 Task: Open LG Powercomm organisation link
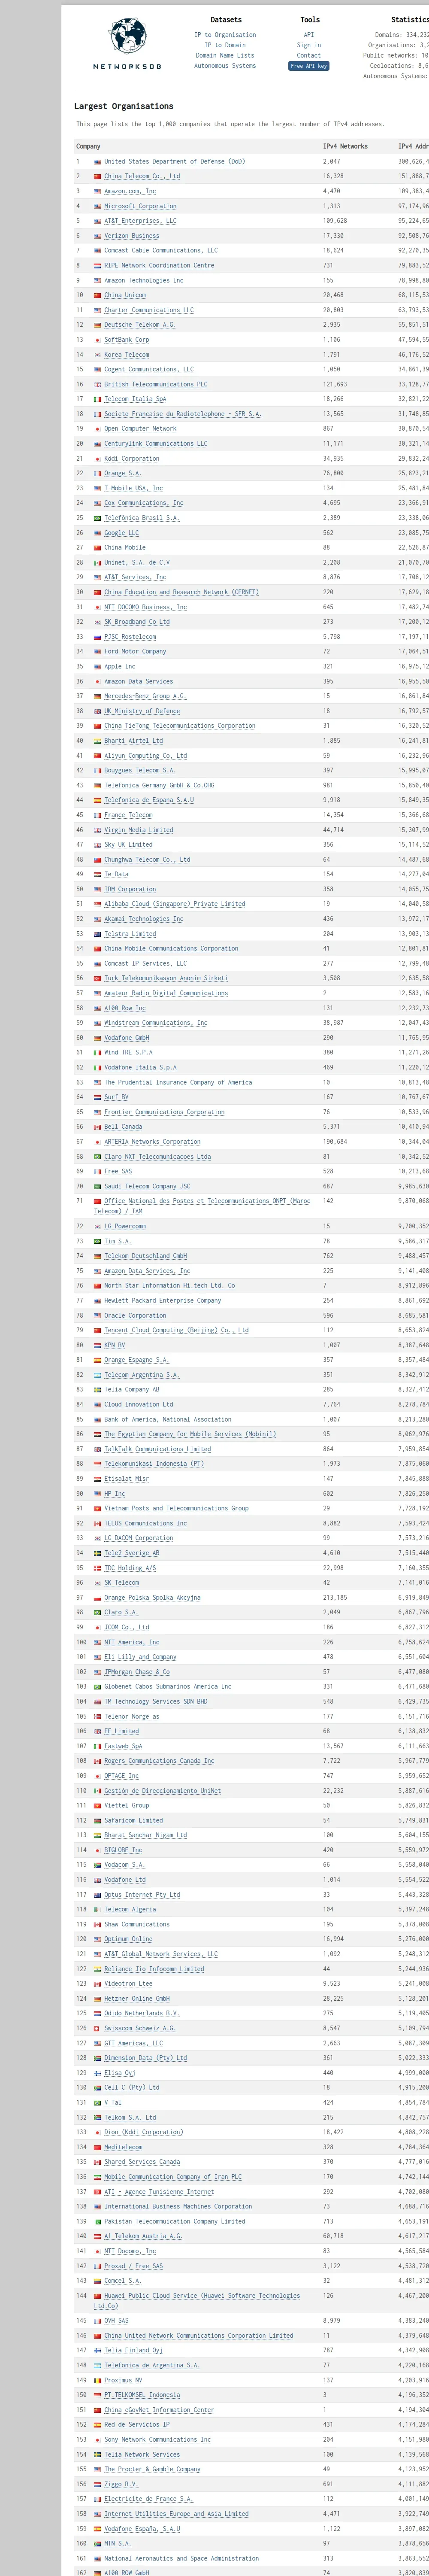[x=125, y=1227]
